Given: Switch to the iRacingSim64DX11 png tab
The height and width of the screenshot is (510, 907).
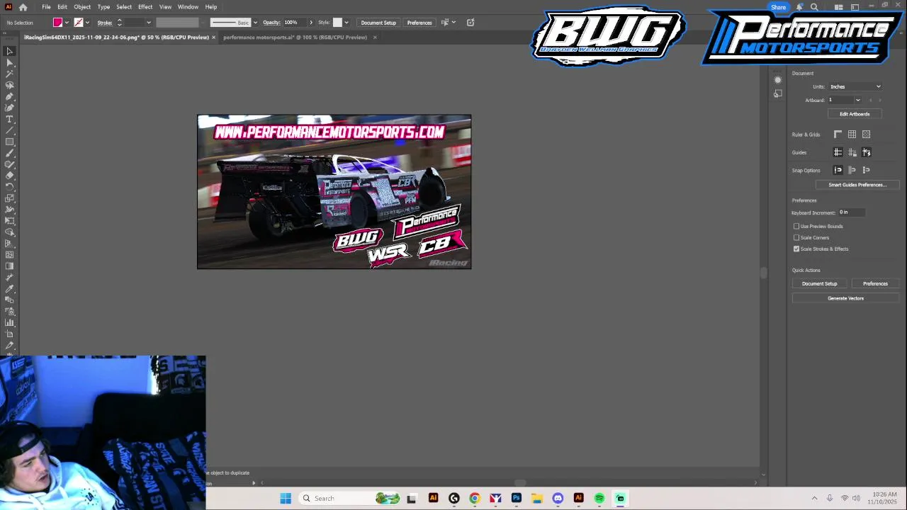Looking at the screenshot, I should click(116, 38).
